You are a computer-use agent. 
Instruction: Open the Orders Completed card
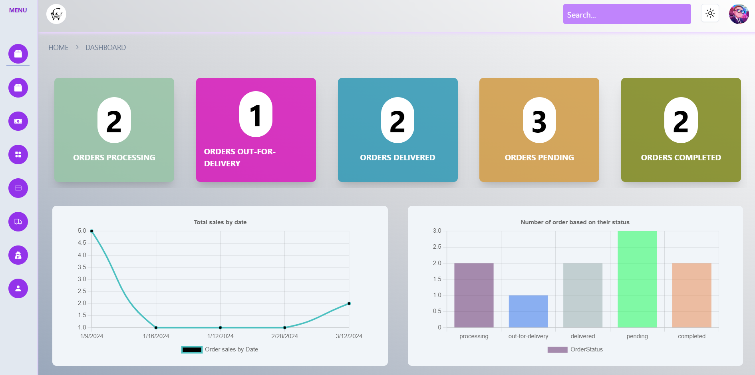681,130
